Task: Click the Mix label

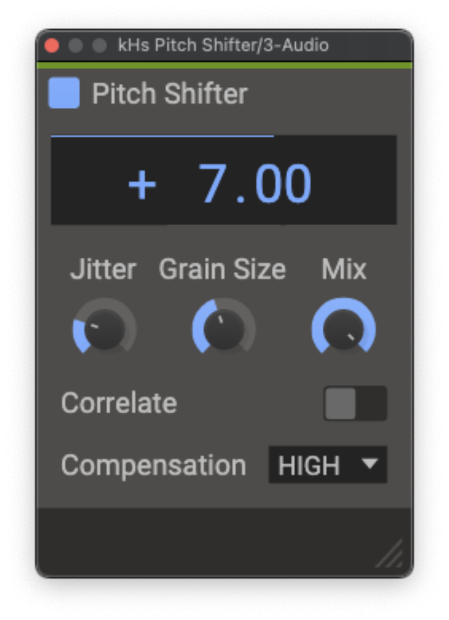Action: point(343,270)
